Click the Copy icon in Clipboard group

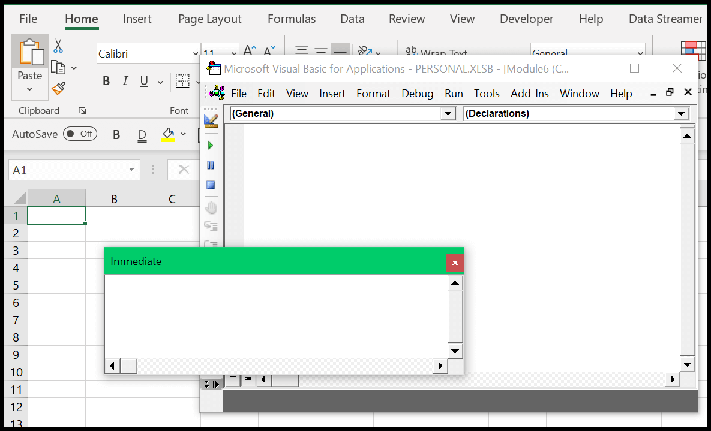58,67
